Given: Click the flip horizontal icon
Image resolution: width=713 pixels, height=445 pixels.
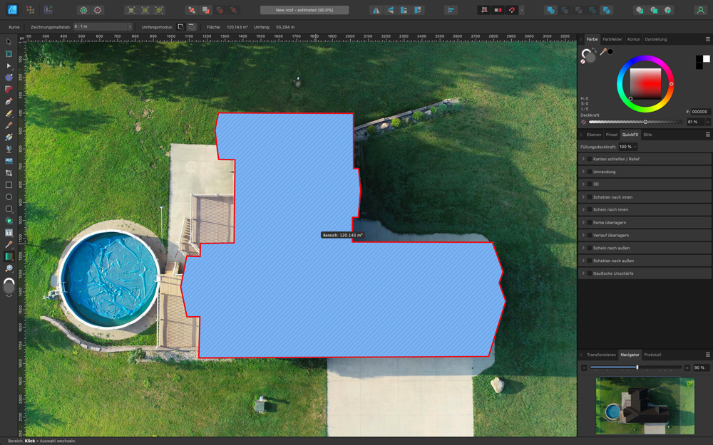Looking at the screenshot, I should 376,11.
